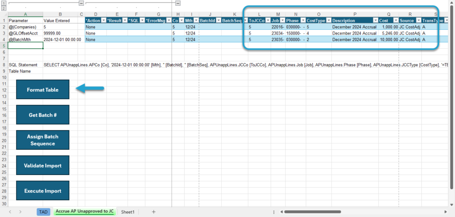Screen dimensions: 455x217
Task: Click the @BatchMth parameter cell
Action: point(25,39)
